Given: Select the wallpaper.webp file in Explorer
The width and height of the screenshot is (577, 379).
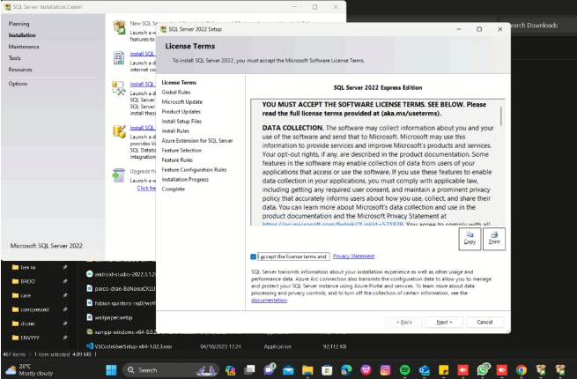Looking at the screenshot, I should [114, 317].
